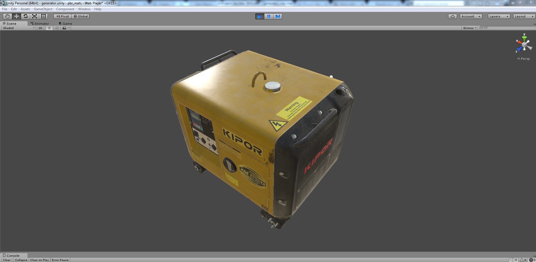
Task: Open the GameObject menu
Action: tap(43, 9)
